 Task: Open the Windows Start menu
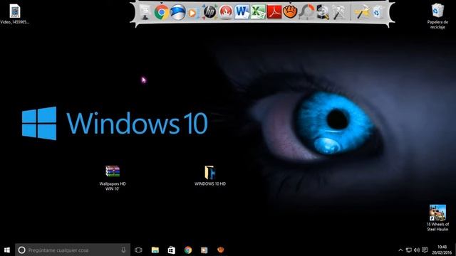coord(7,250)
